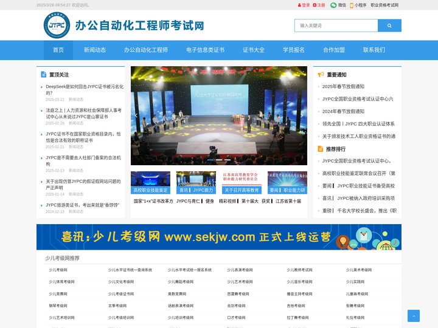Open the 新闻动态 navigation tab
The height and width of the screenshot is (328, 438).
(x=95, y=50)
